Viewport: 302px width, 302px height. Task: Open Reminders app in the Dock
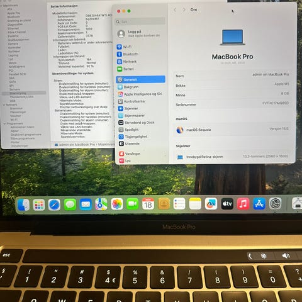coord(179,204)
